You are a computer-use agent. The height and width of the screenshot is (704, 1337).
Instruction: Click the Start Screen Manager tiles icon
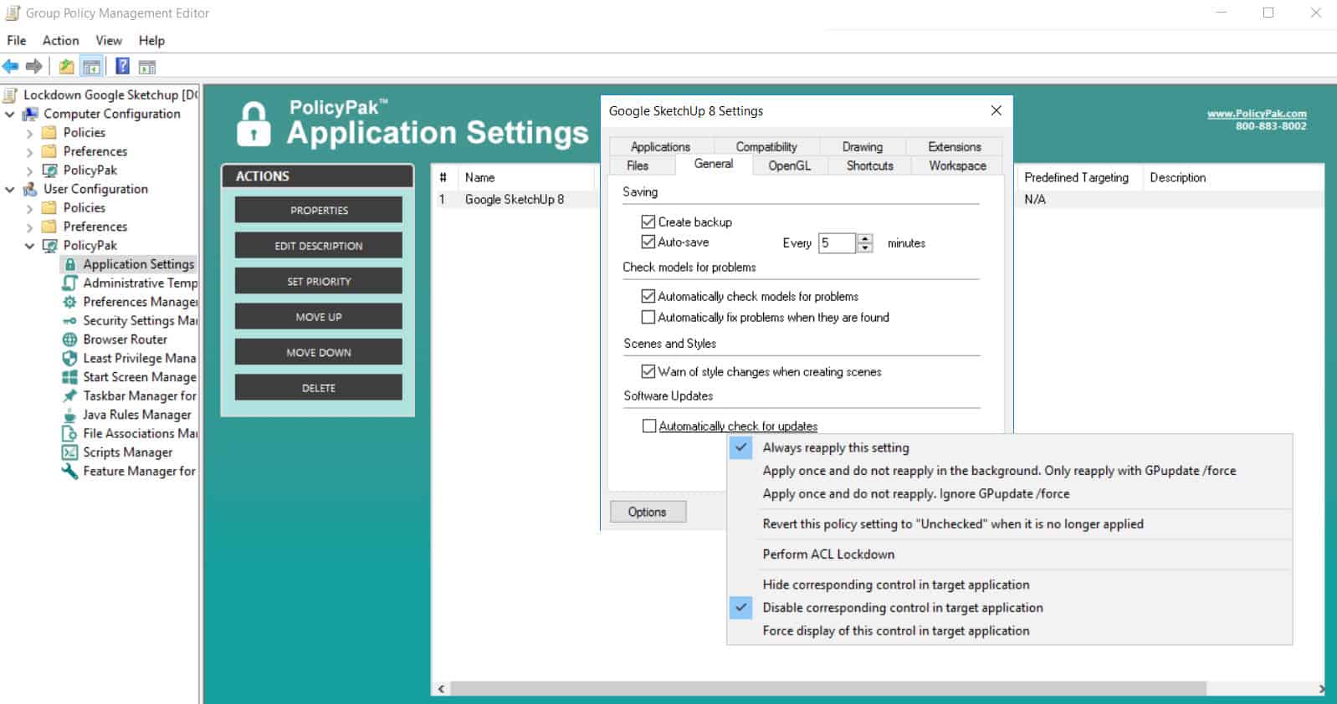coord(70,377)
